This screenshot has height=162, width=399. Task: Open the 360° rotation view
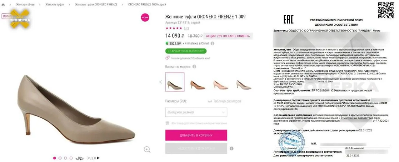click(x=80, y=158)
